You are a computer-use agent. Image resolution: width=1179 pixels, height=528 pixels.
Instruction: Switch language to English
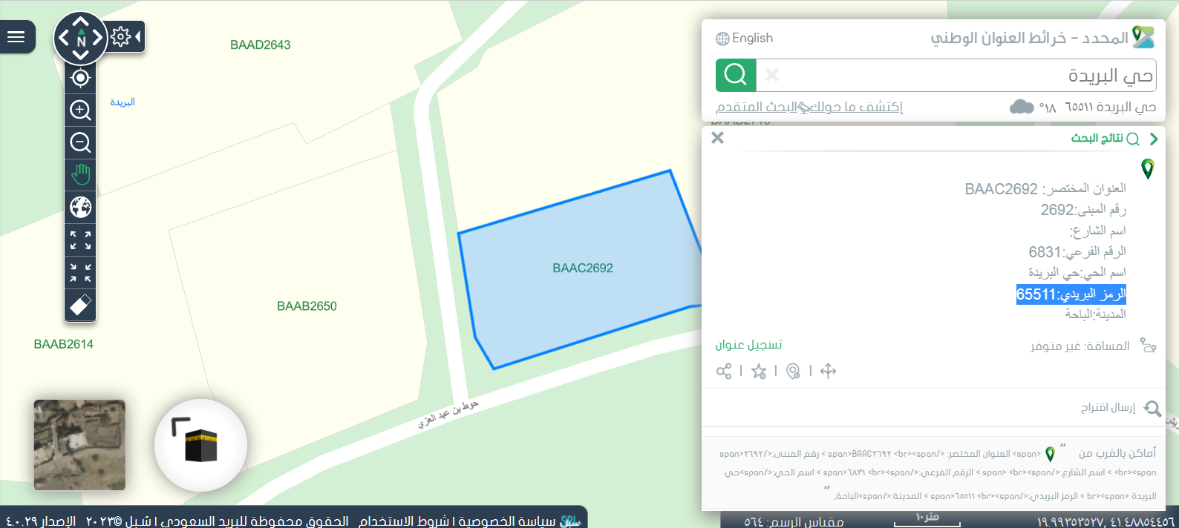[745, 38]
